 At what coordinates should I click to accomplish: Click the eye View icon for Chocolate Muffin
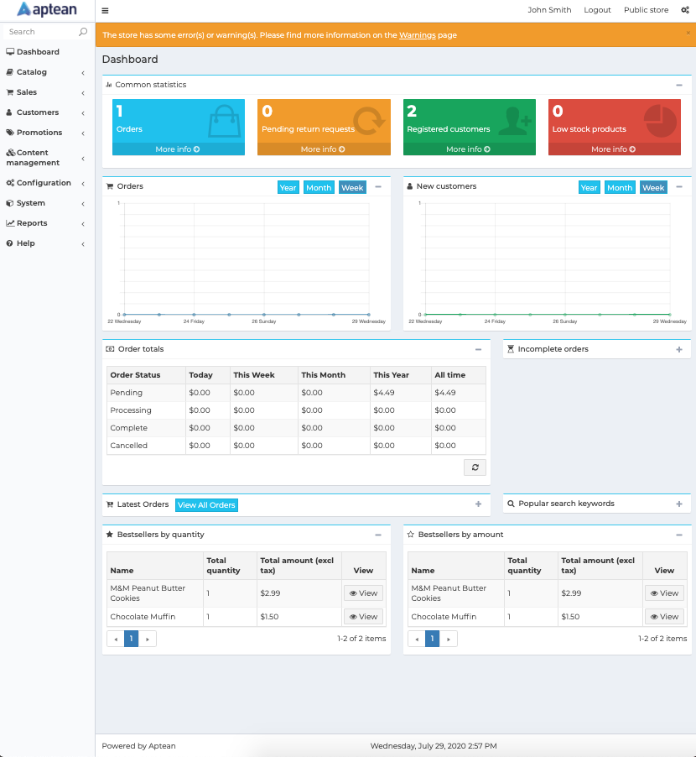(x=362, y=616)
